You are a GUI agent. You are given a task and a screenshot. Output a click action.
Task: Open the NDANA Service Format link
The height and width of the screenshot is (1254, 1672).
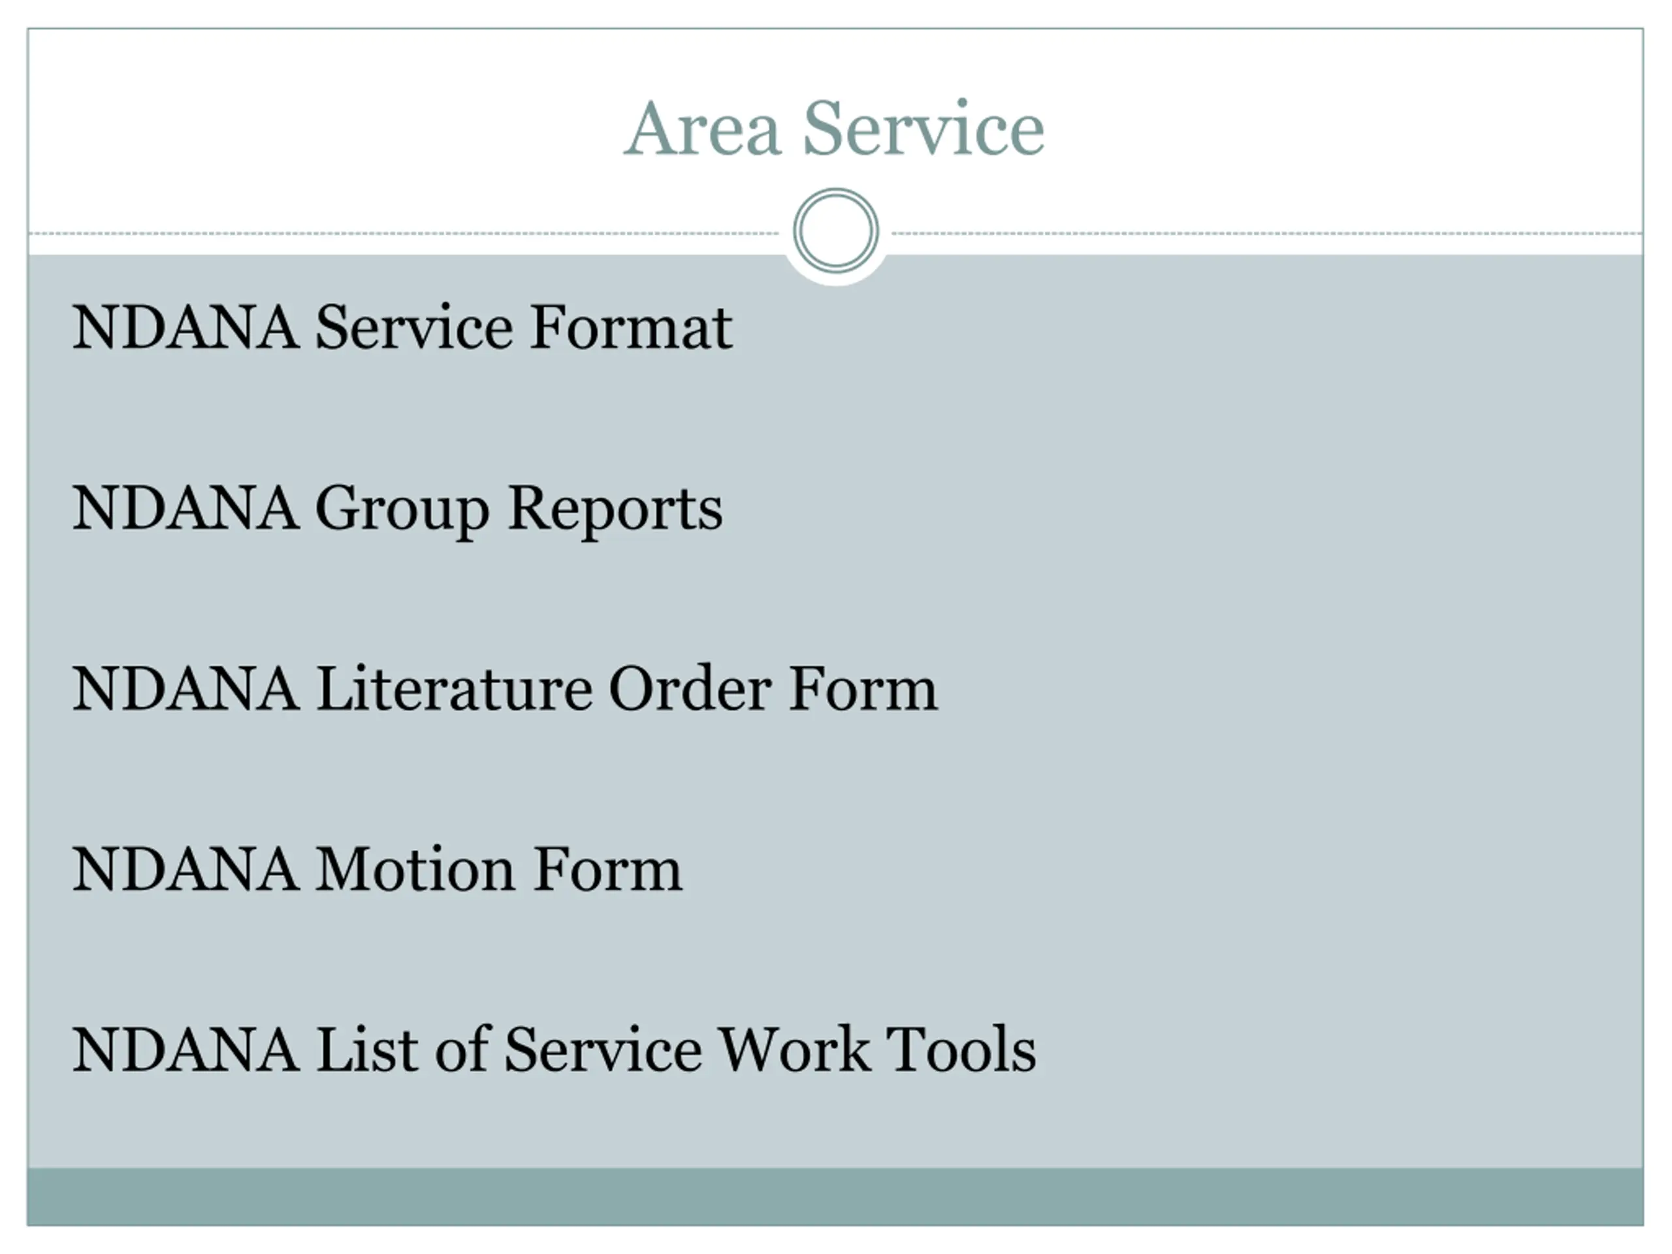402,327
